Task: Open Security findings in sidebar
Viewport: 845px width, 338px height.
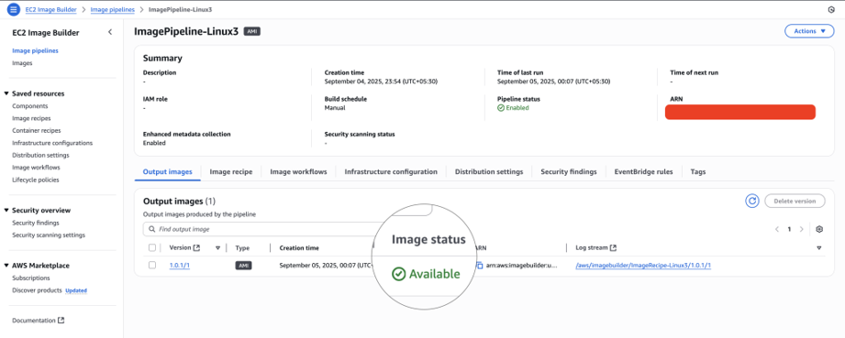Action: coord(36,223)
